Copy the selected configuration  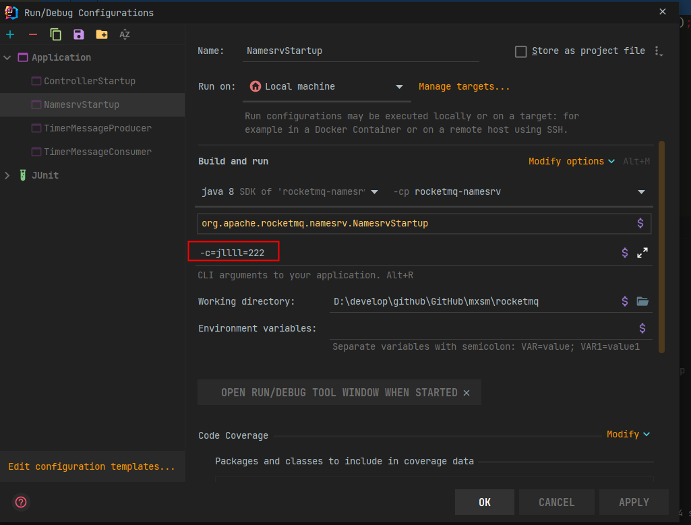click(55, 34)
